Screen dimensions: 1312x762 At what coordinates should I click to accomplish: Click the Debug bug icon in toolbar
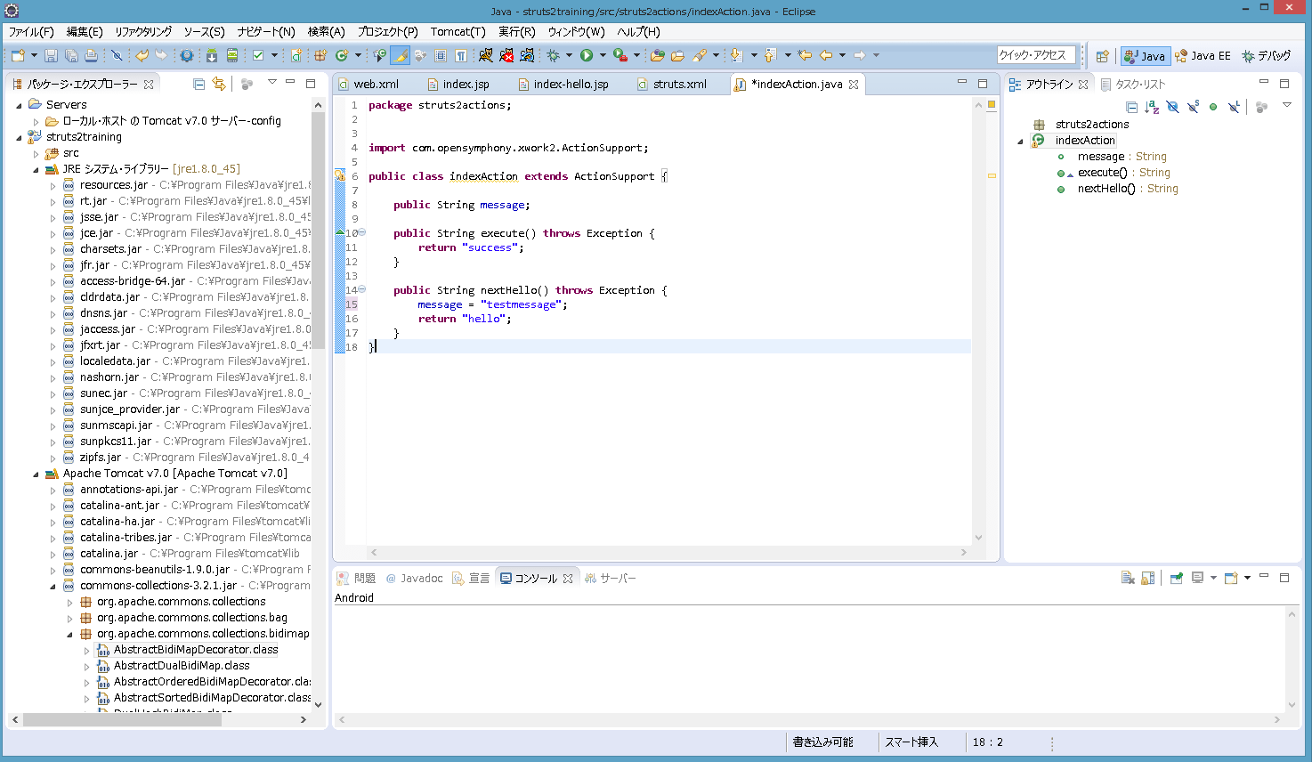[553, 55]
